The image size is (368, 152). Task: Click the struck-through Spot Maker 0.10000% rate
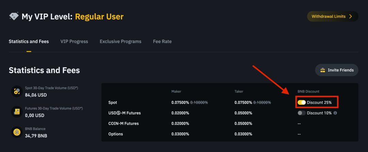[x=199, y=103]
